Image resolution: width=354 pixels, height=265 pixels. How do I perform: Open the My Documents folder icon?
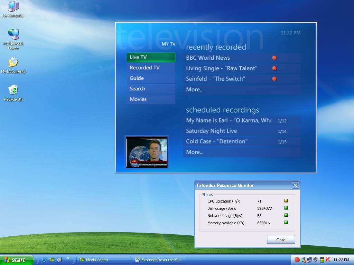point(13,63)
